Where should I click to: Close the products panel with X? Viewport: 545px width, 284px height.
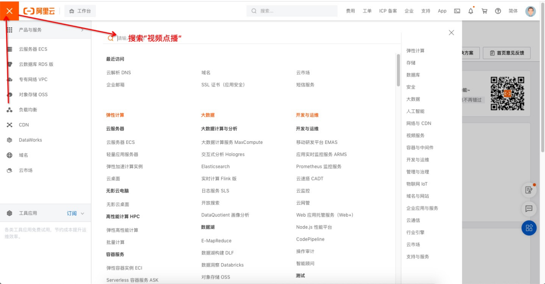pyautogui.click(x=451, y=32)
